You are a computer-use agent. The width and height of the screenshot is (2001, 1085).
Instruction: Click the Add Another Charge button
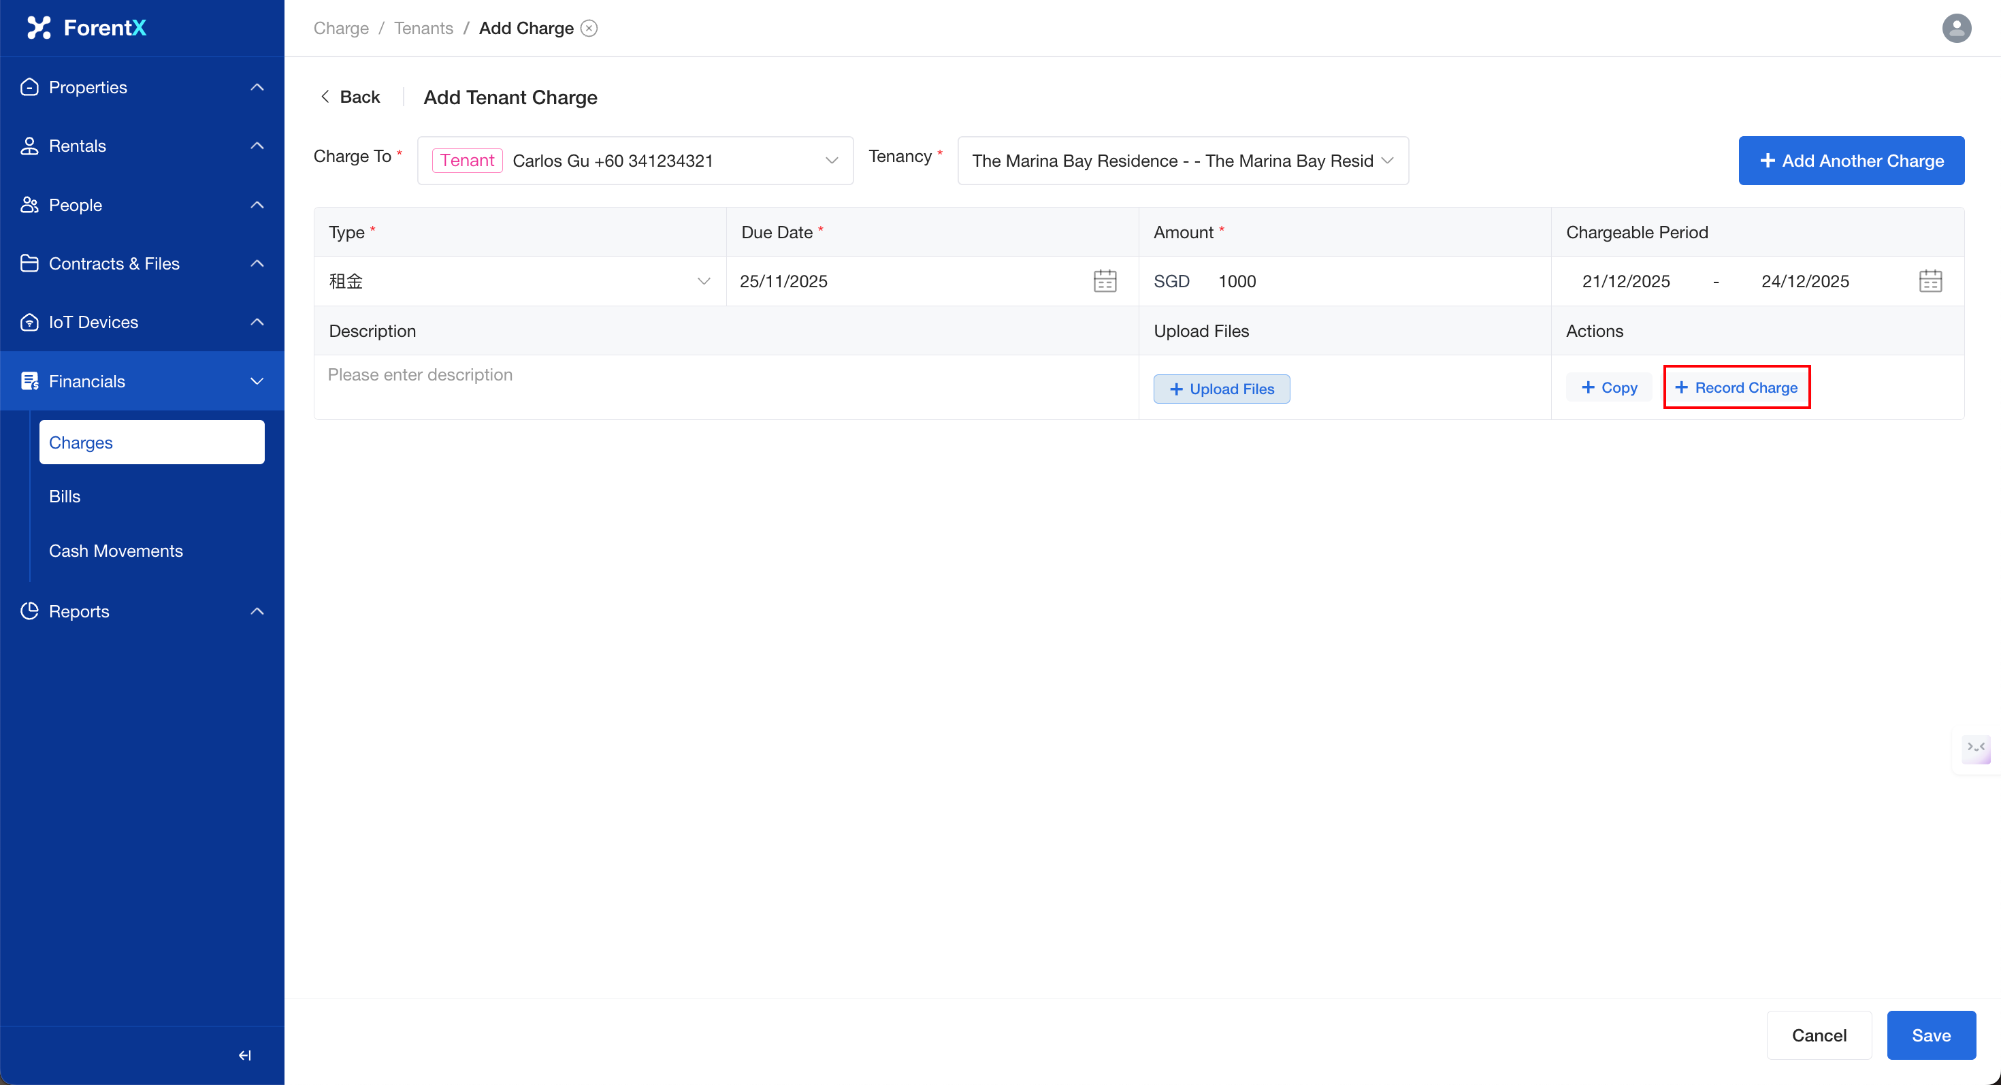(1851, 161)
